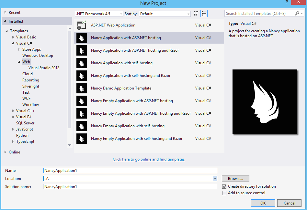
Task: Select the Nancy Demo Application Template name
Action: coord(121,88)
